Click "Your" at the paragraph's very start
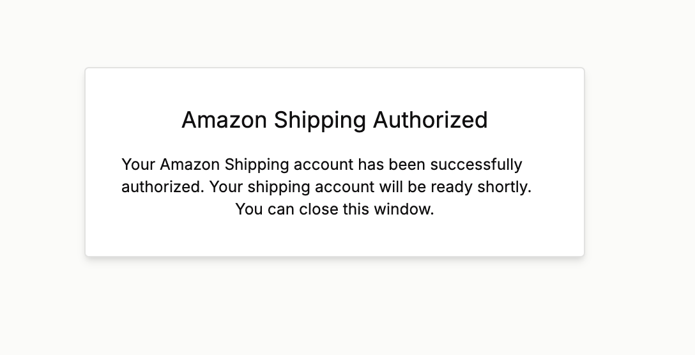695x355 pixels. 138,165
